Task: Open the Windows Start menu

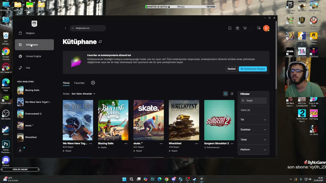Action: pos(124,179)
